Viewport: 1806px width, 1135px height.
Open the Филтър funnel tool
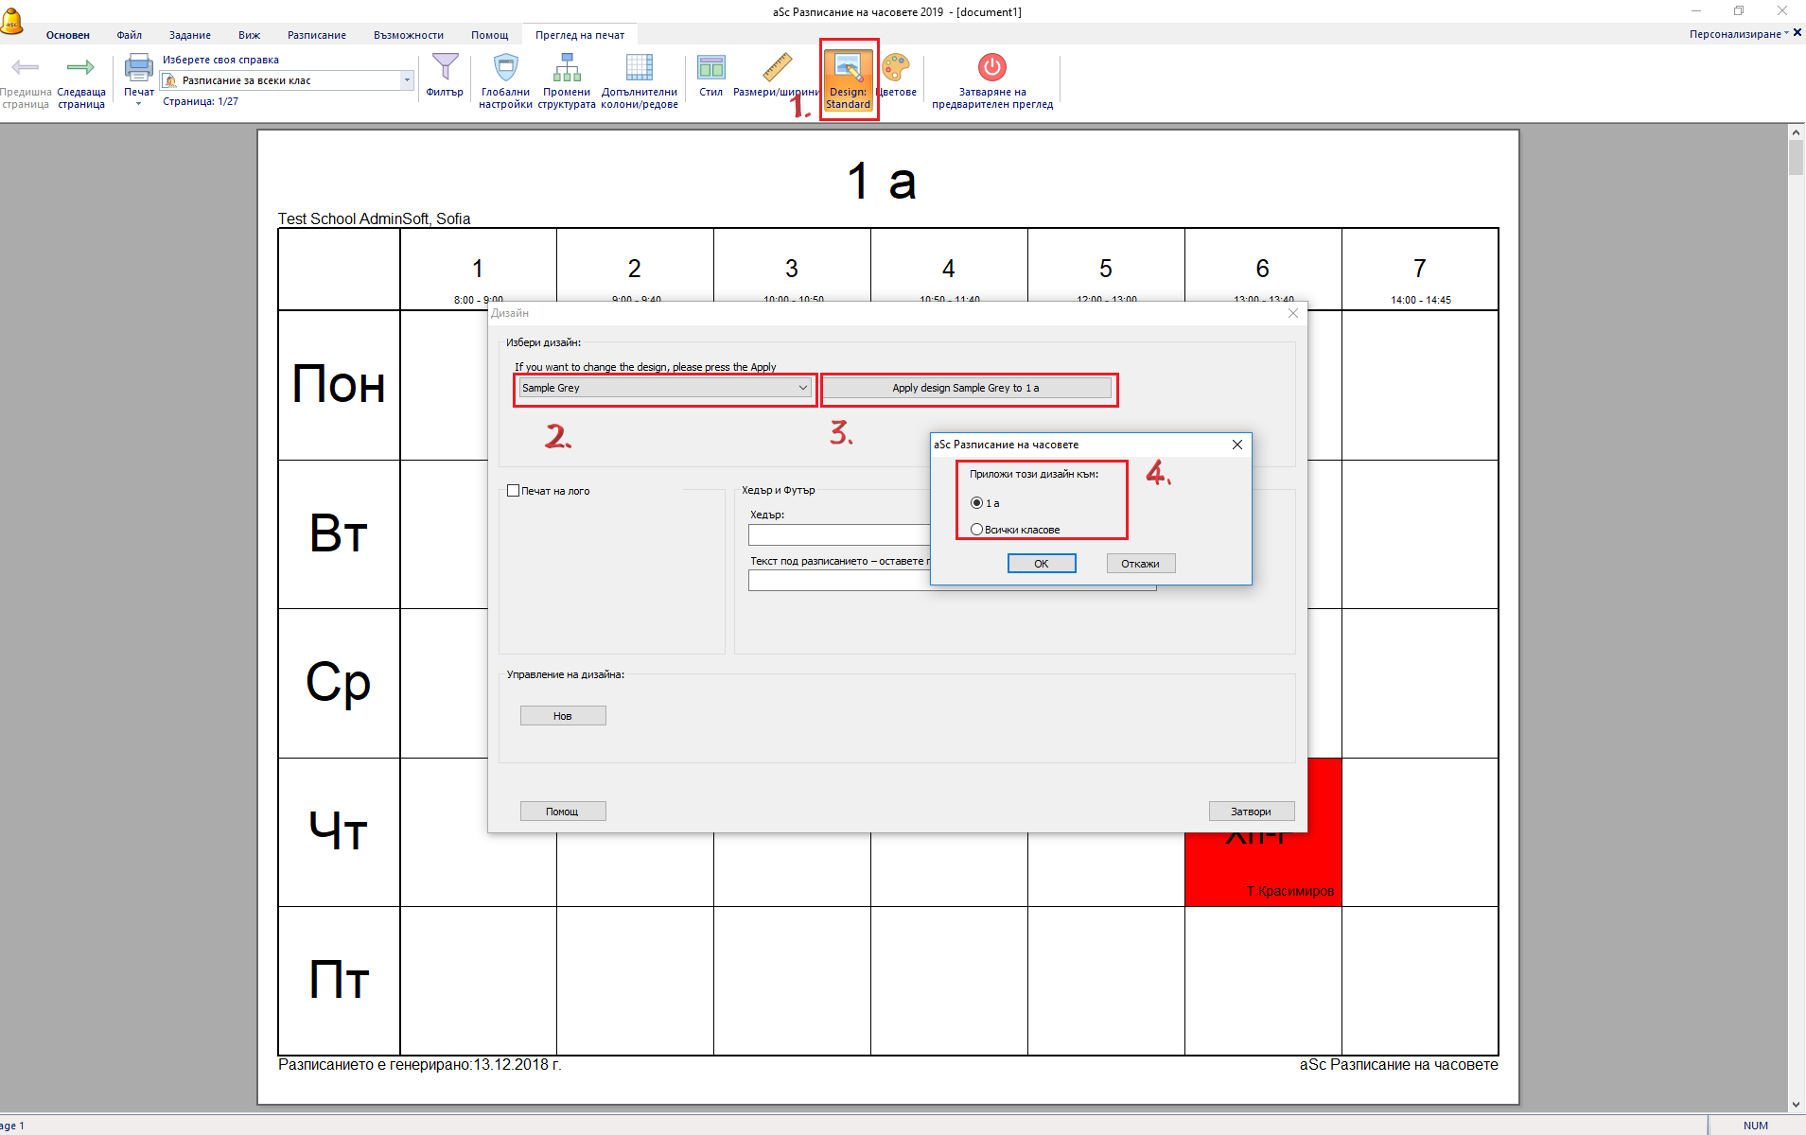pos(445,69)
